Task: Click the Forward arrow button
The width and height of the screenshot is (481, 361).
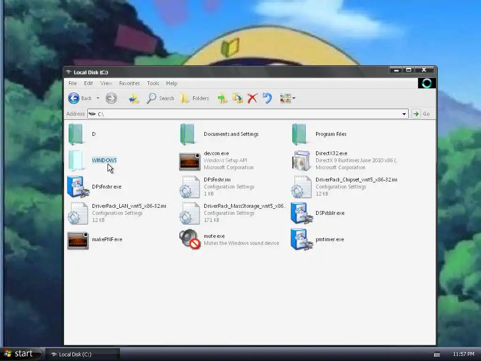Action: point(111,98)
